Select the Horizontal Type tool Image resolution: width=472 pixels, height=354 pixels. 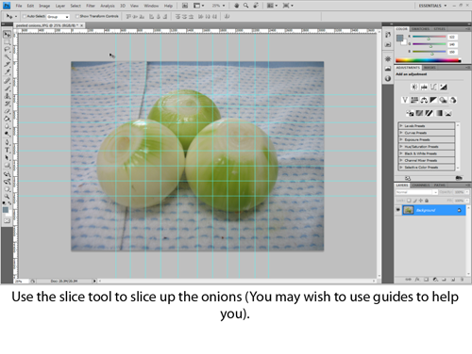pyautogui.click(x=7, y=150)
